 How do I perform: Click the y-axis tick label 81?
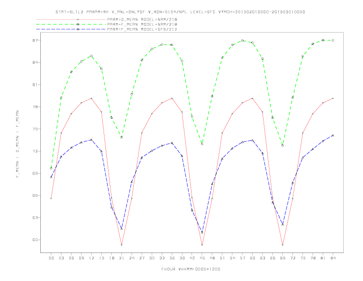[x=35, y=84]
